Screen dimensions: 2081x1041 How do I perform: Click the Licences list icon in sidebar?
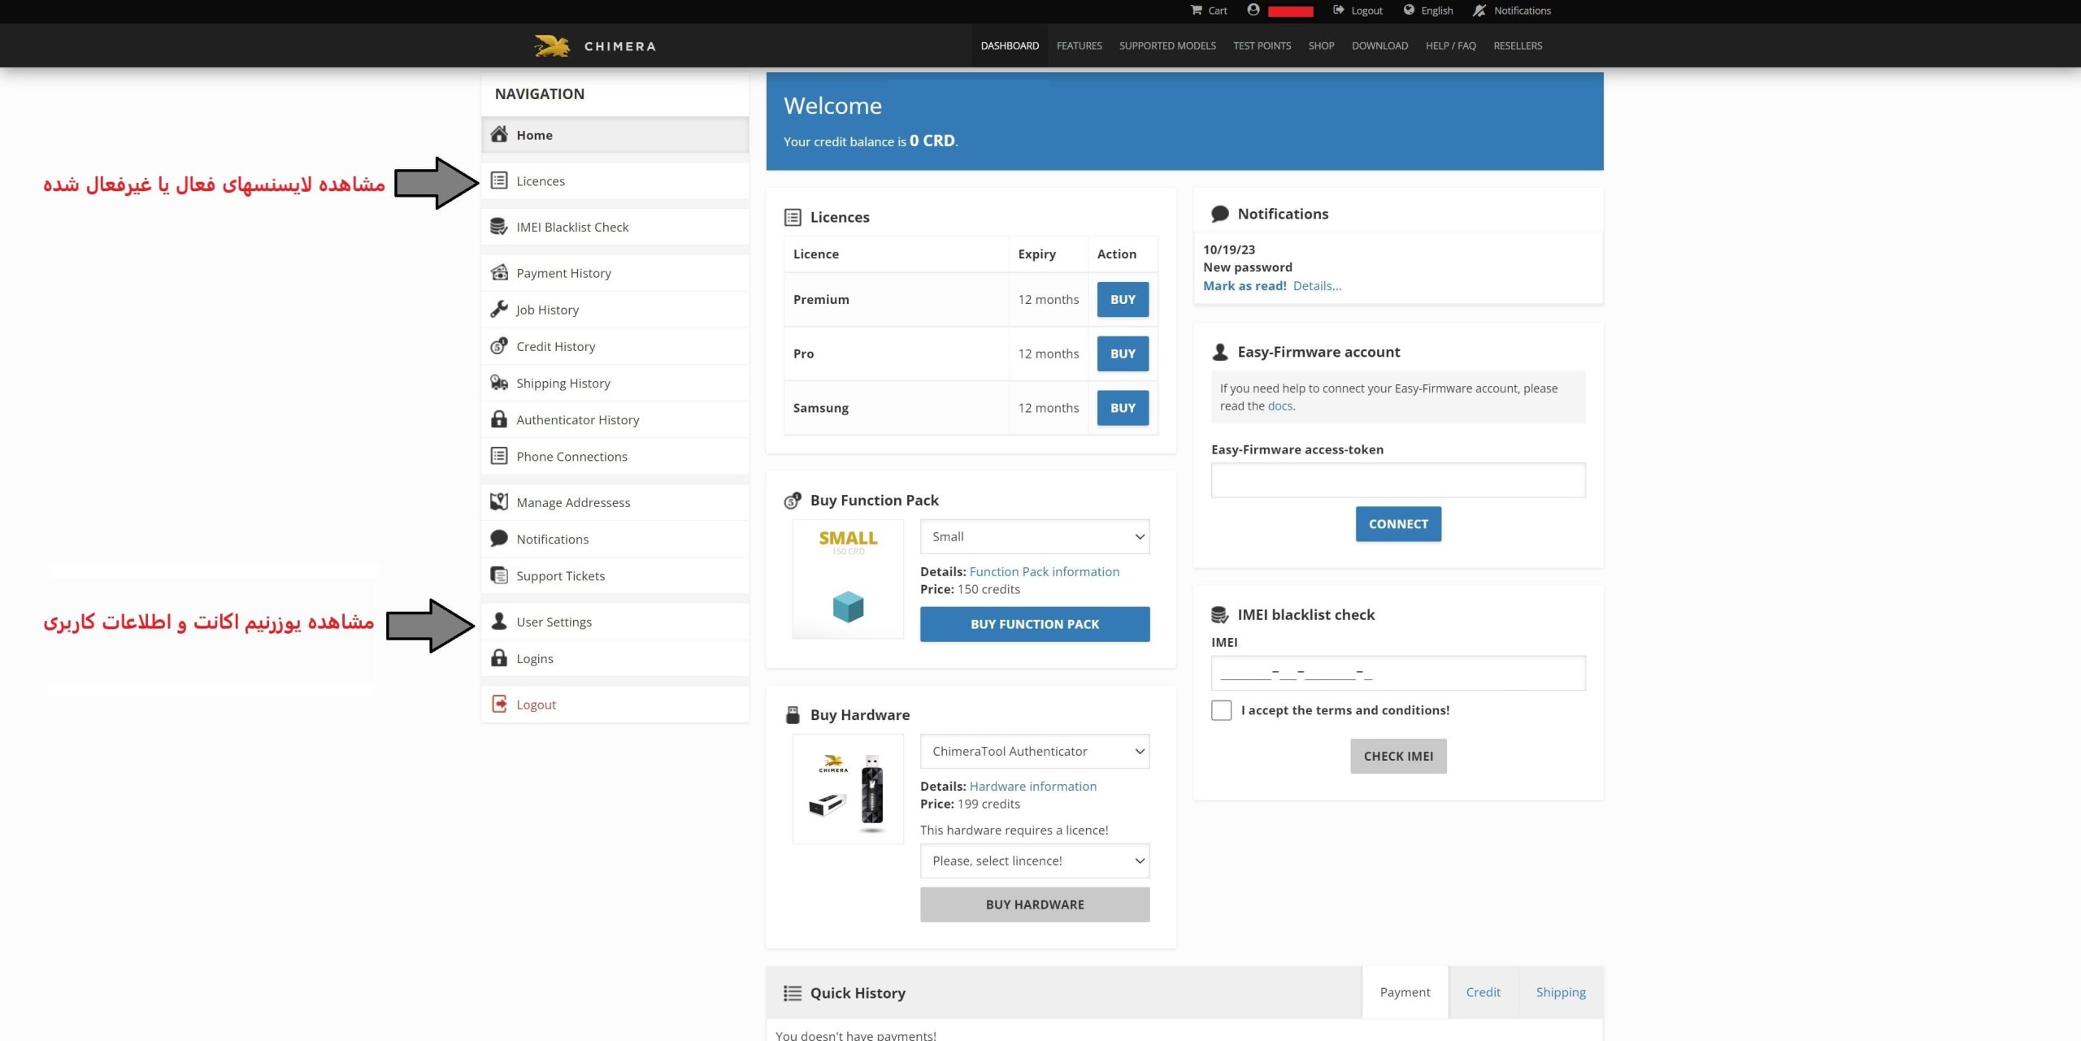pyautogui.click(x=499, y=180)
